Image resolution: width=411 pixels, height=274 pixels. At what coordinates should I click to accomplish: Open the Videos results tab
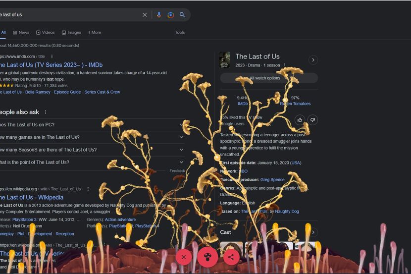click(46, 33)
